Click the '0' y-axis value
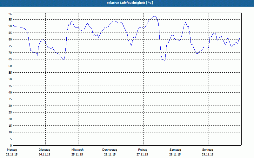The width and height of the screenshot is (254, 158). (x=11, y=146)
